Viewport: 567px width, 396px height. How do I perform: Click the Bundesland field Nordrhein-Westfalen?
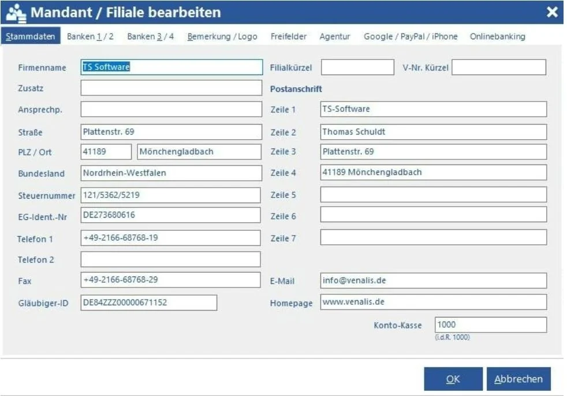point(171,173)
